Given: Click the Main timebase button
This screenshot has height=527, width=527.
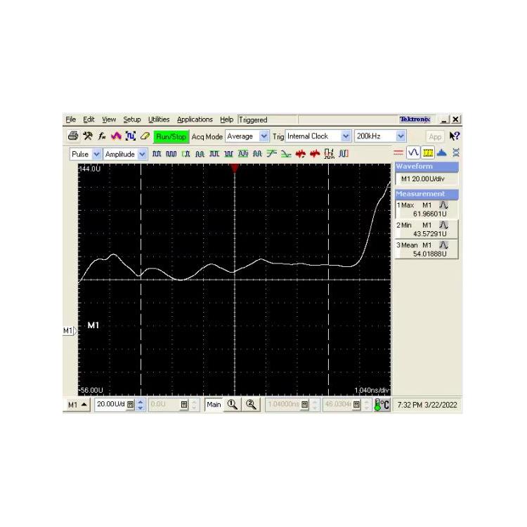Looking at the screenshot, I should click(214, 405).
